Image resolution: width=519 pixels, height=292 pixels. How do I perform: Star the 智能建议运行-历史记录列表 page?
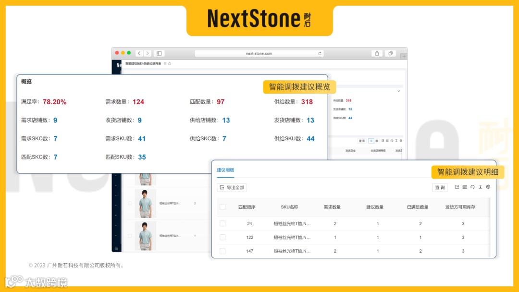point(165,63)
